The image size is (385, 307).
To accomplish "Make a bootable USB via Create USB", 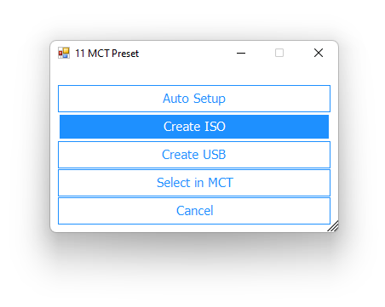I will coord(194,155).
